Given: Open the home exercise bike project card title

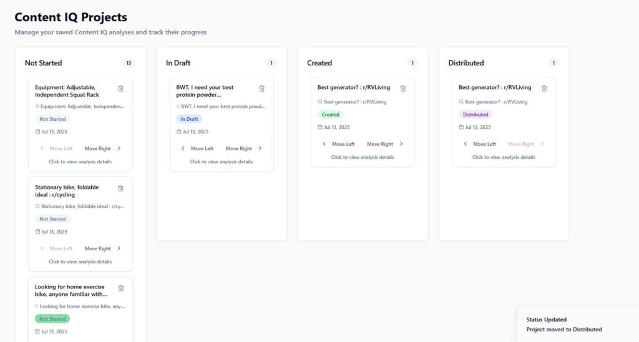Looking at the screenshot, I should coord(71,290).
